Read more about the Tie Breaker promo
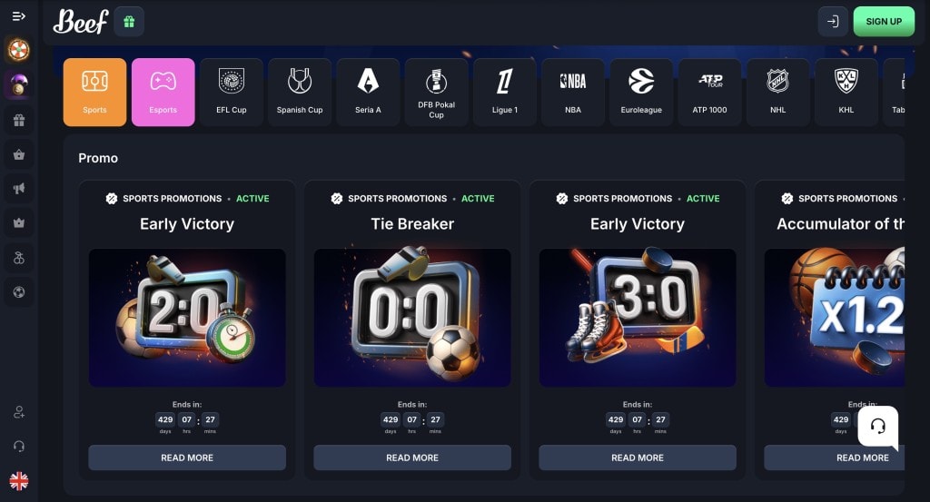The width and height of the screenshot is (930, 502). coord(412,458)
